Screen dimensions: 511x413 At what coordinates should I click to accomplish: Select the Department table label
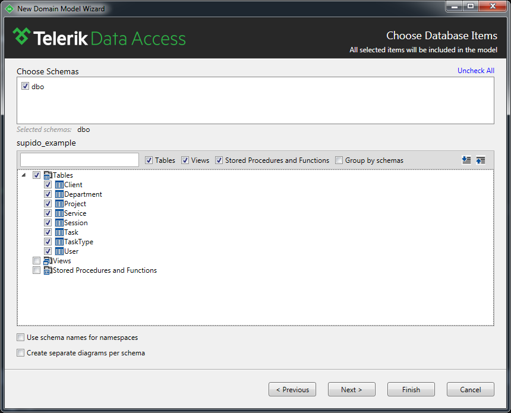coord(83,194)
